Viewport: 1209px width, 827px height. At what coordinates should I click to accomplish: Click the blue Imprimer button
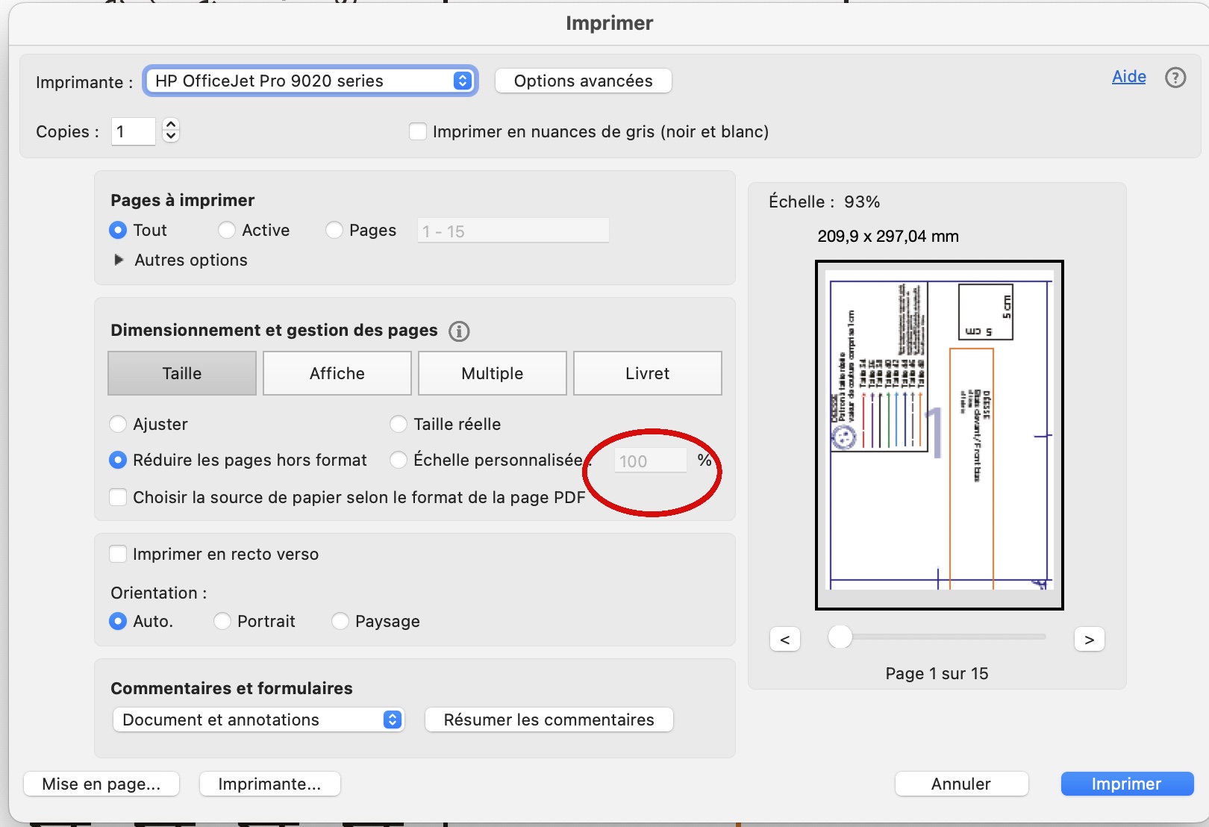click(x=1126, y=784)
